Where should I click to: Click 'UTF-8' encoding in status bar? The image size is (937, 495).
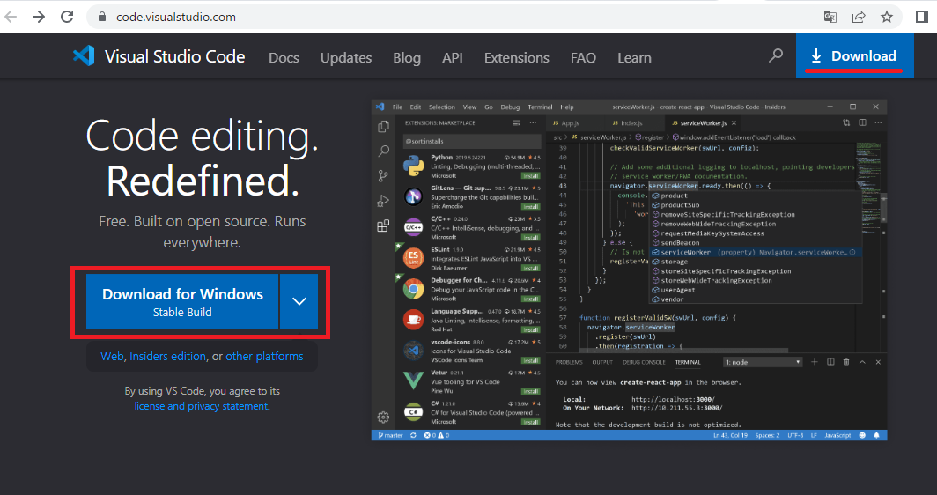pyautogui.click(x=794, y=435)
